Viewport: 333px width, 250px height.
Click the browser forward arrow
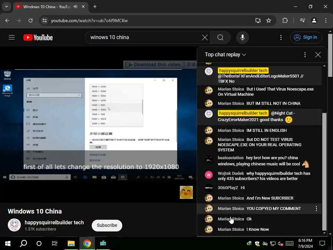pyautogui.click(x=19, y=21)
